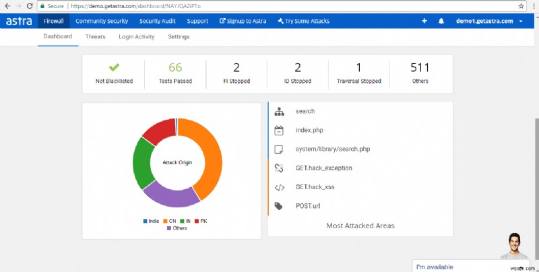The image size is (539, 272).
Task: Click the browser forward arrow
Action: pyautogui.click(x=19, y=6)
